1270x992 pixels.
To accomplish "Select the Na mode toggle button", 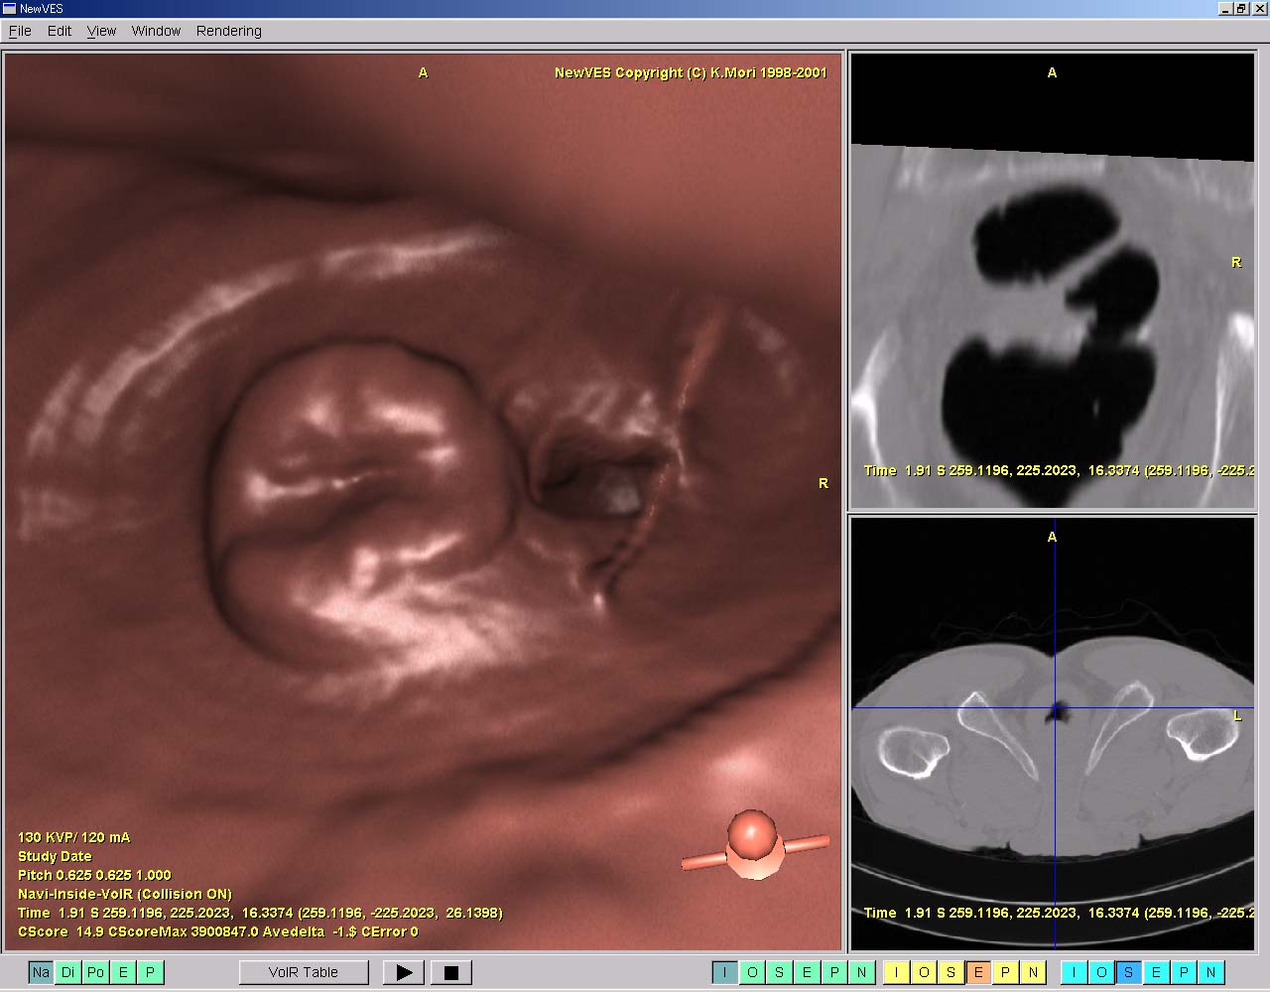I will point(40,972).
